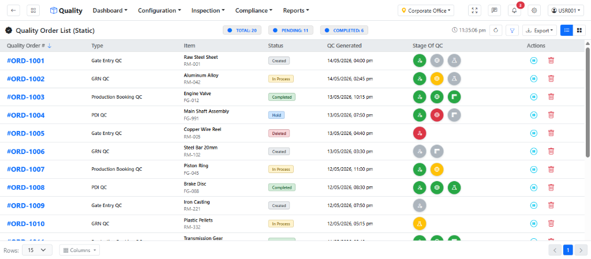The image size is (591, 259).
Task: Go to page 1
Action: pyautogui.click(x=568, y=250)
